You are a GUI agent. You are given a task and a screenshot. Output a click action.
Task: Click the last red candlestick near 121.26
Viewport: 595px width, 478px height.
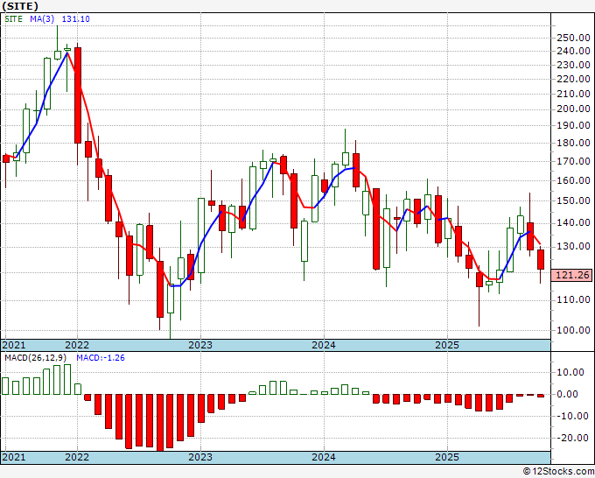[x=541, y=260]
